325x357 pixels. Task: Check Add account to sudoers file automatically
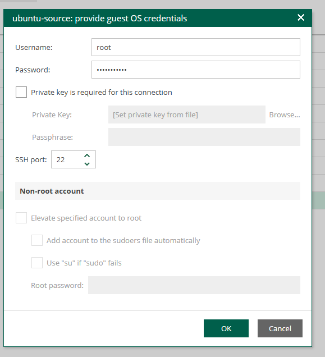pos(37,240)
